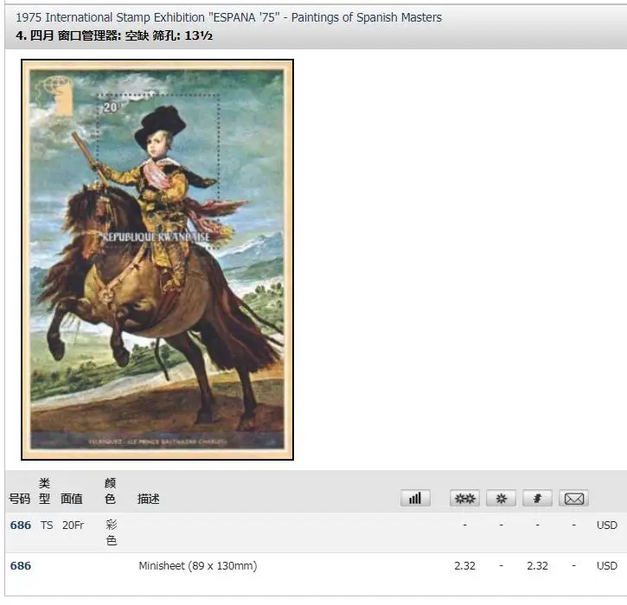Click the mint never hinged double-star icon
Image resolution: width=627 pixels, height=605 pixels.
[x=464, y=498]
